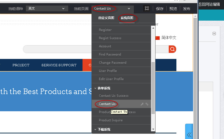Viewport: 224px width, 139px height.
Task: Switch to the 自定义页面 tab
Action: 106,18
